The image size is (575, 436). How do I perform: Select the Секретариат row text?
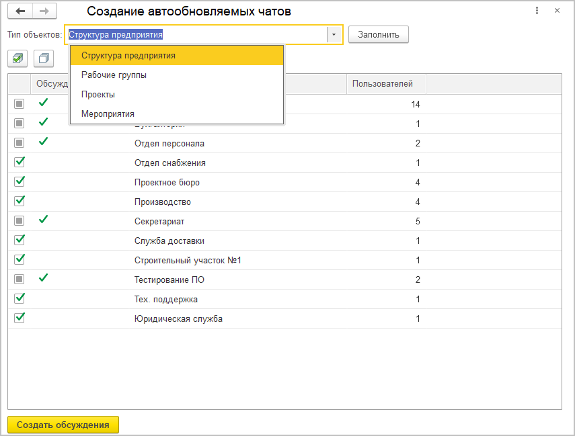159,221
